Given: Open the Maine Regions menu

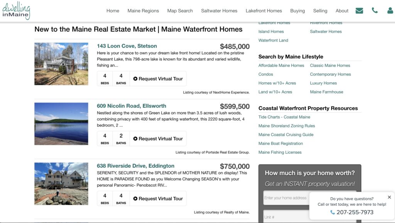Looking at the screenshot, I should 143,11.
